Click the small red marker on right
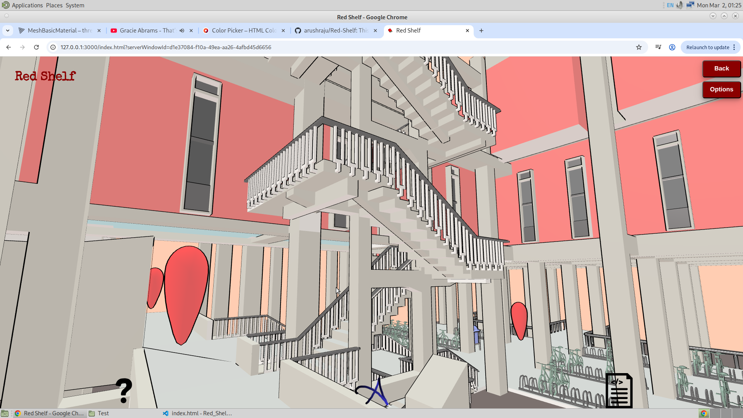The width and height of the screenshot is (743, 418). (x=519, y=318)
